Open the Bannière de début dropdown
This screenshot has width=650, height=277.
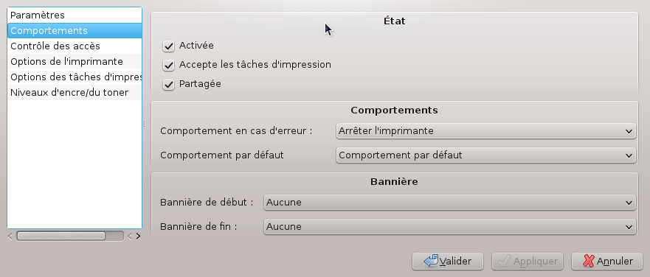pyautogui.click(x=449, y=203)
